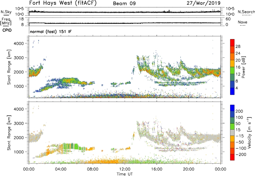Click the strong power echo near 00:30 at 2000 km
Screen dimensions: 255x176
click(34, 72)
